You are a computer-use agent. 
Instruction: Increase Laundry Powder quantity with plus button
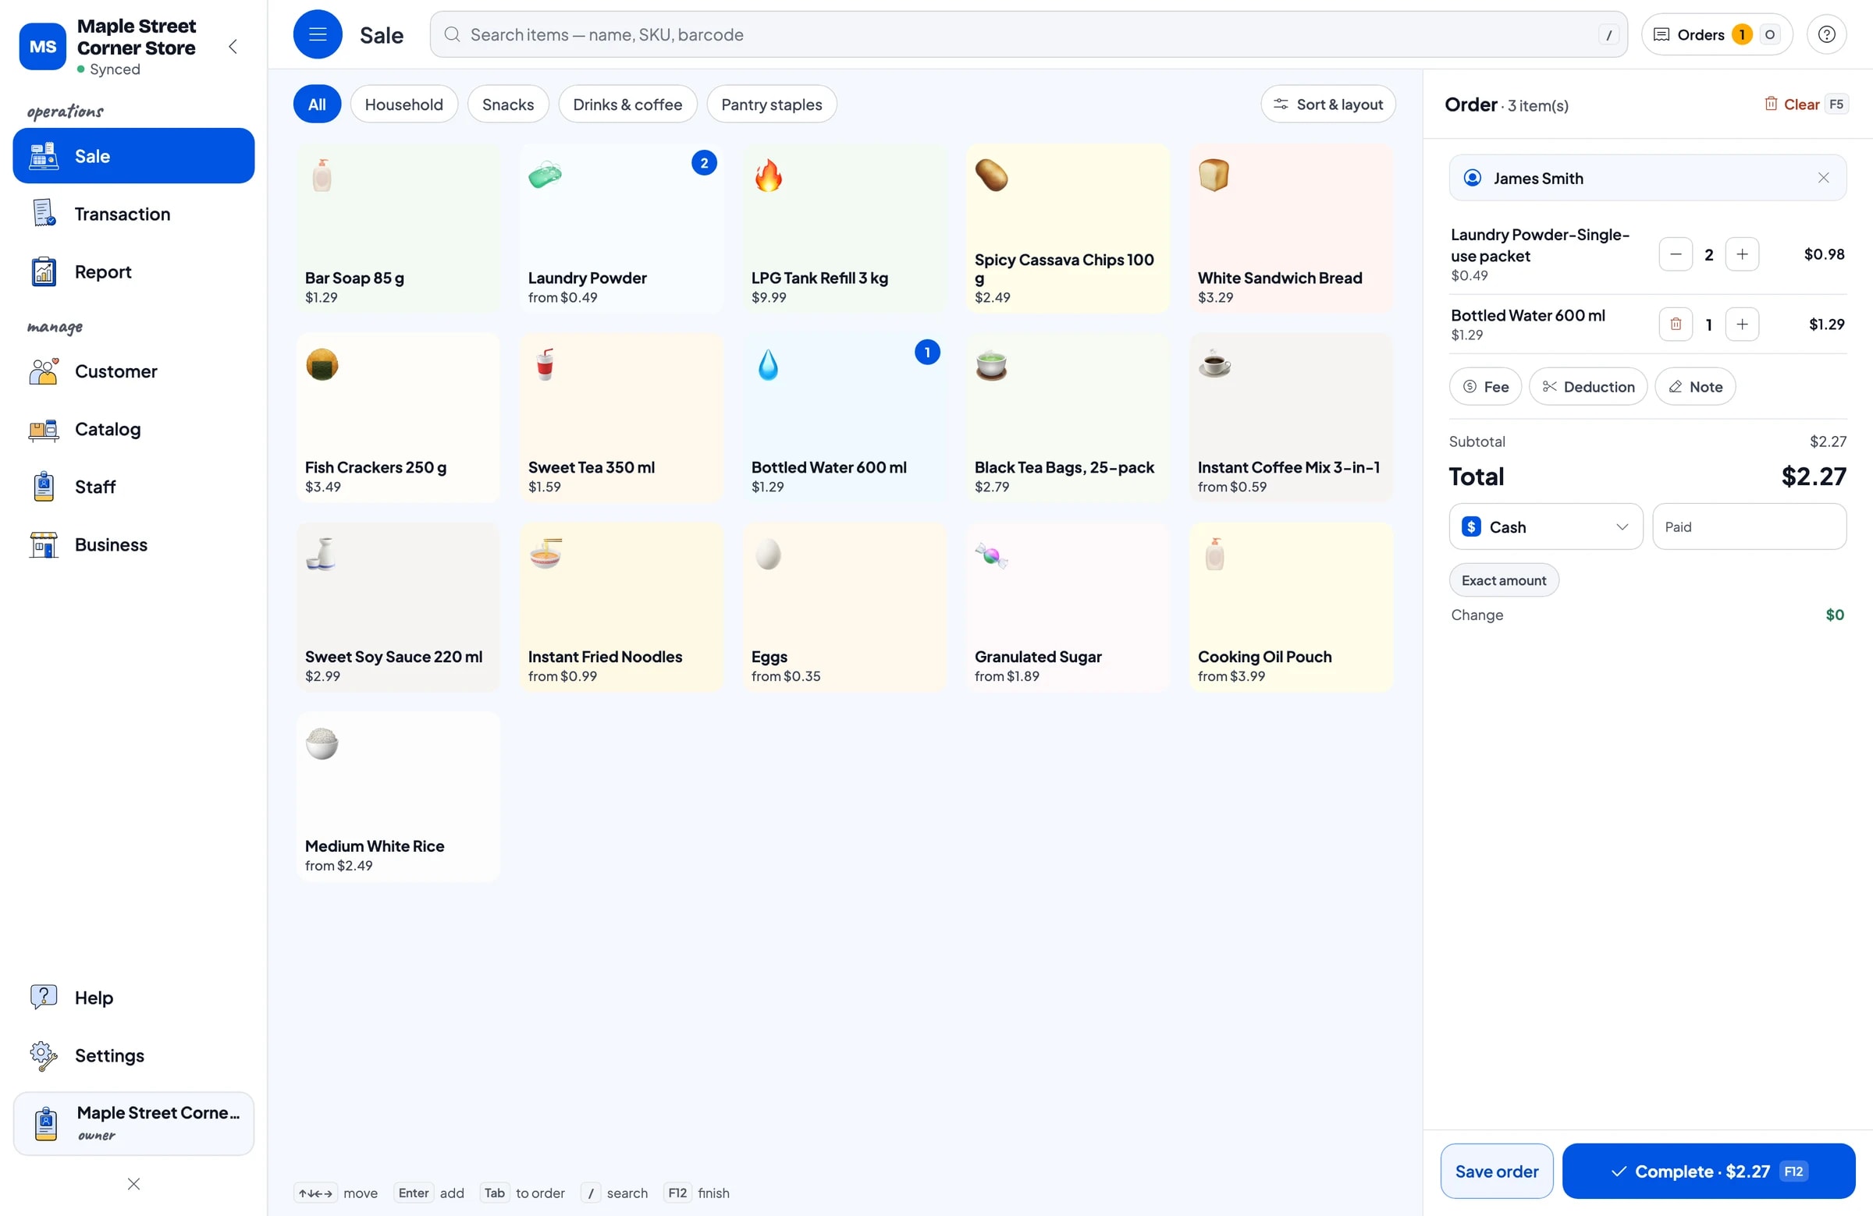[x=1742, y=255]
